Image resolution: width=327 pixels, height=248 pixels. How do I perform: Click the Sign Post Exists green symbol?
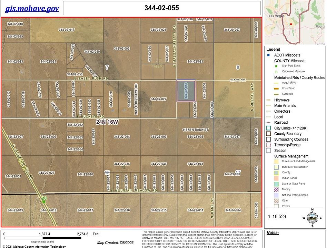pyautogui.click(x=276, y=66)
